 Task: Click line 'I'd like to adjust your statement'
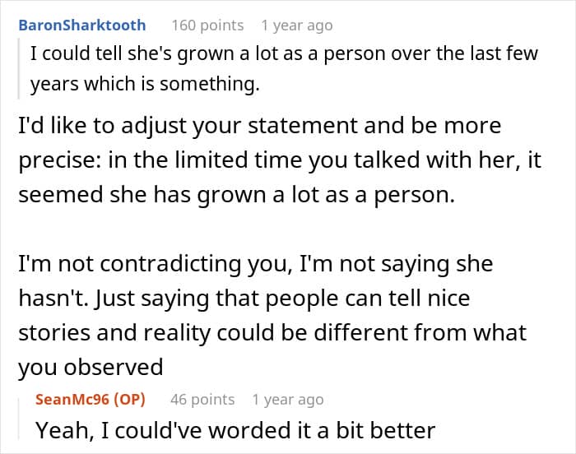(x=260, y=126)
